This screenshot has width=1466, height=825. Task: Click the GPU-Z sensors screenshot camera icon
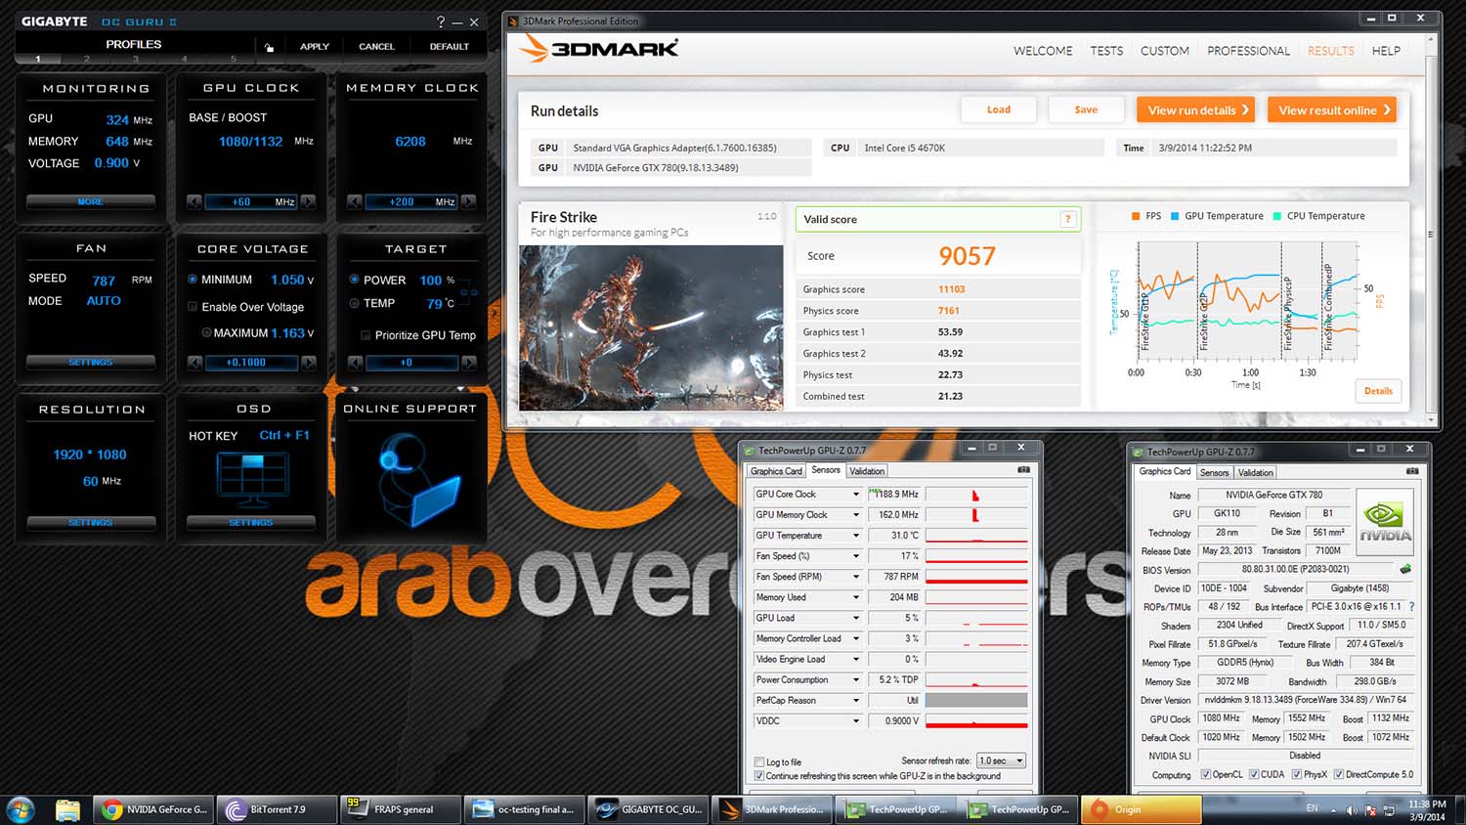click(x=1023, y=470)
